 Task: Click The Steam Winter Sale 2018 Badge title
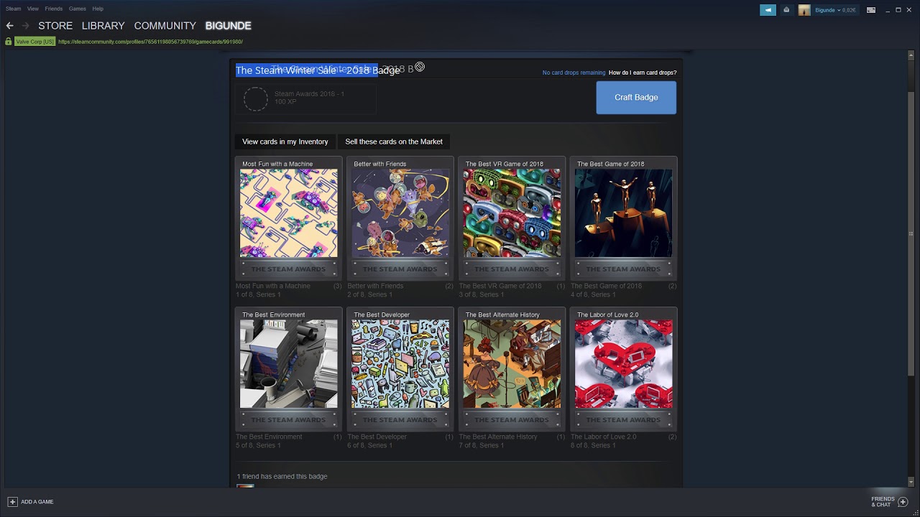pyautogui.click(x=318, y=70)
